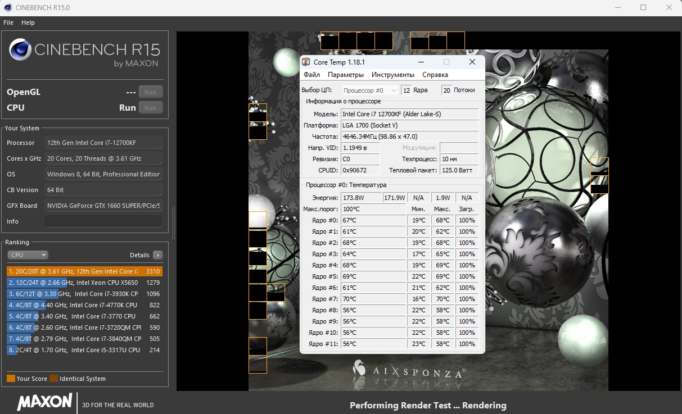682x414 pixels.
Task: Open the Файл menu in Core Temp
Action: [311, 75]
